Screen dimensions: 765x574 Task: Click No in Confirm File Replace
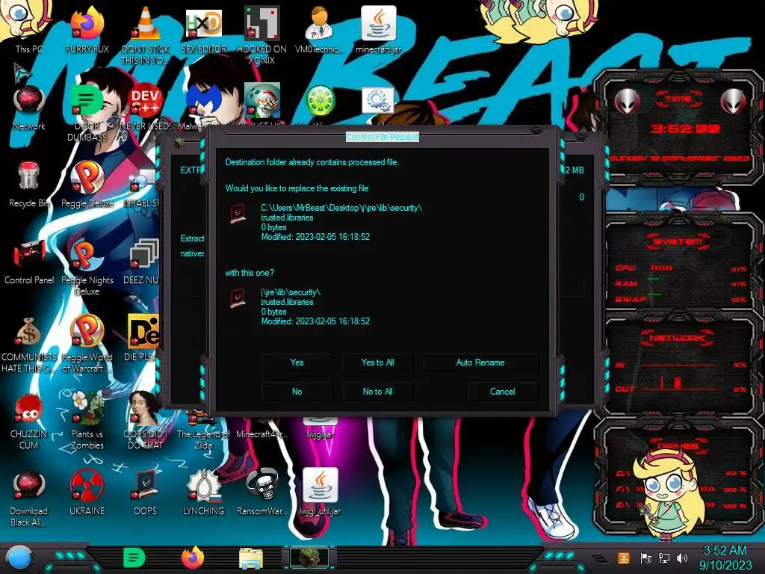pyautogui.click(x=297, y=392)
